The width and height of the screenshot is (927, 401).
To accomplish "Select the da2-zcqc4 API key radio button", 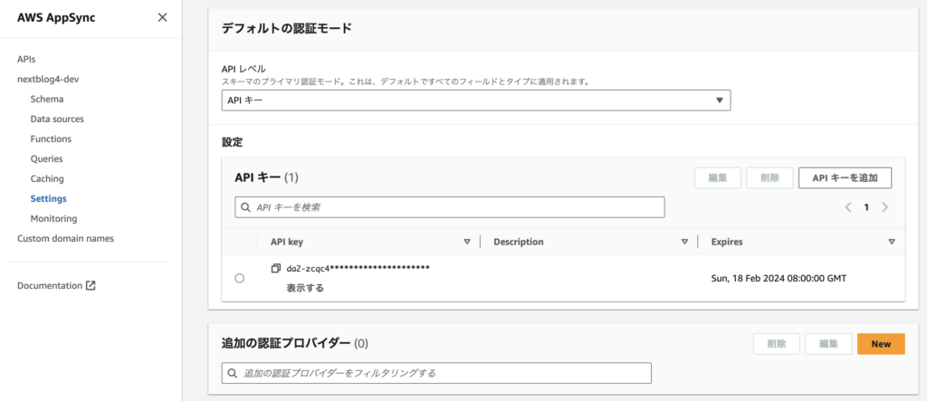I will (x=239, y=278).
